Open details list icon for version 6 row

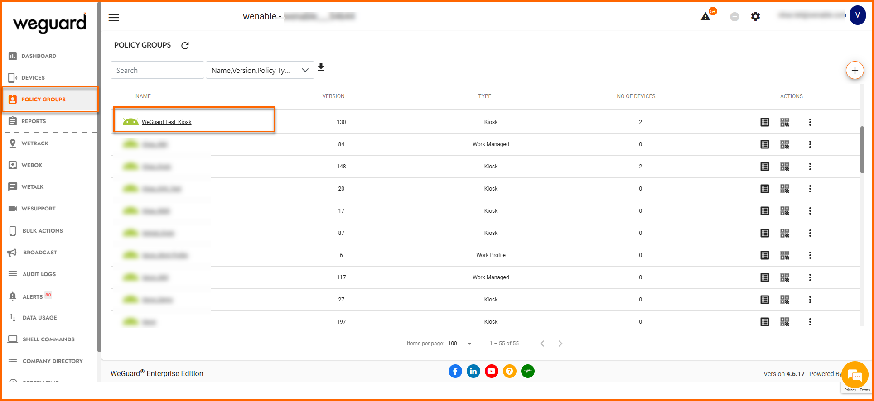[765, 255]
